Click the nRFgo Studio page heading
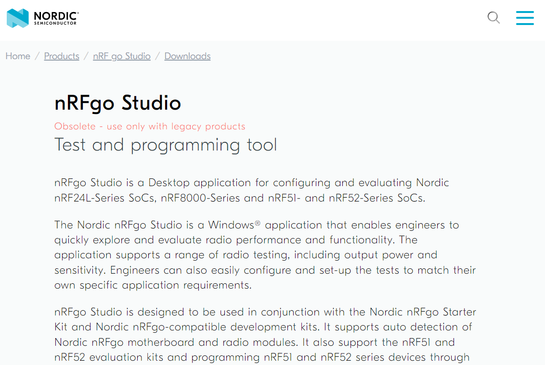This screenshot has height=365, width=545. point(117,103)
